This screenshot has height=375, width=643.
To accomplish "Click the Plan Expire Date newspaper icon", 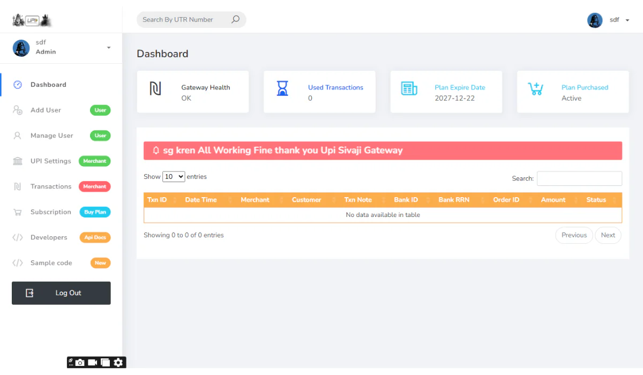I will click(x=409, y=88).
